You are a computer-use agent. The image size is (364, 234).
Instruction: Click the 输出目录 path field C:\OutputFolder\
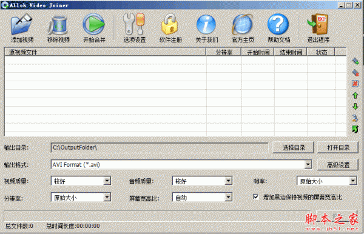(160, 147)
